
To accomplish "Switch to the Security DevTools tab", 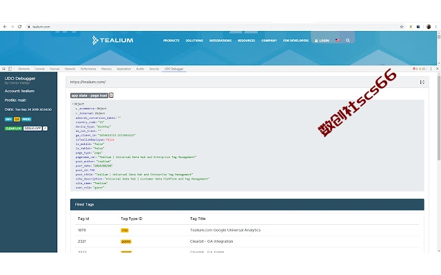I will 154,69.
